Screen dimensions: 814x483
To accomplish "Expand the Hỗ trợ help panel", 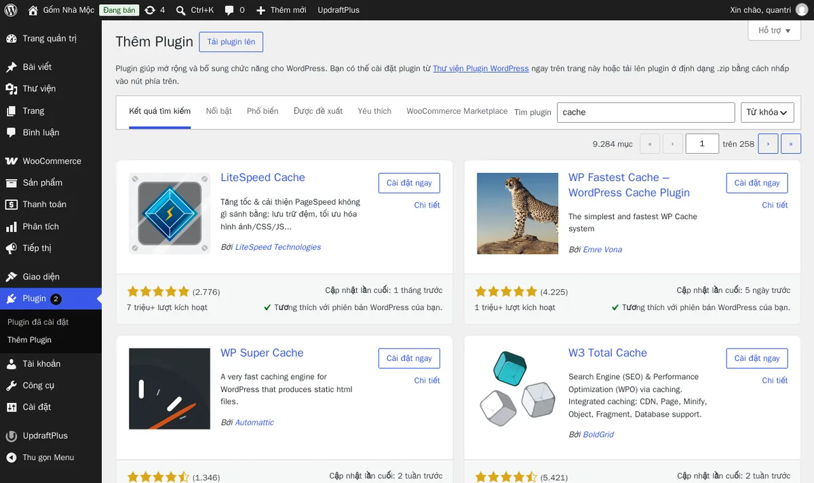I will click(x=775, y=31).
